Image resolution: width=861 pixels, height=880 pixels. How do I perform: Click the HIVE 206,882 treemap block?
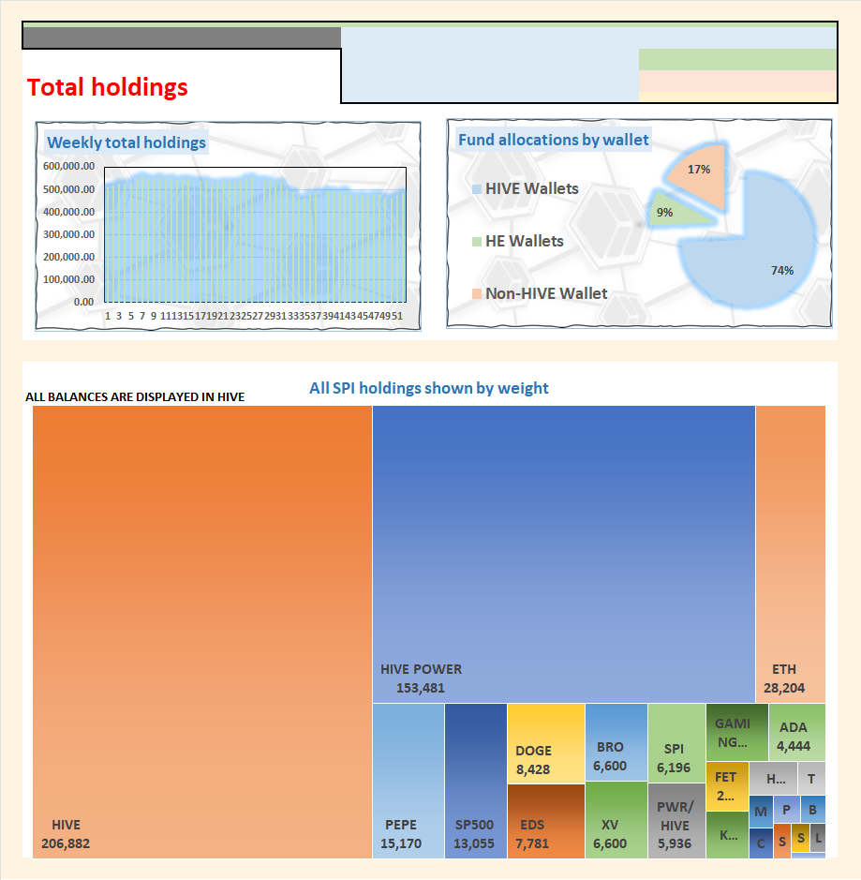pyautogui.click(x=202, y=632)
